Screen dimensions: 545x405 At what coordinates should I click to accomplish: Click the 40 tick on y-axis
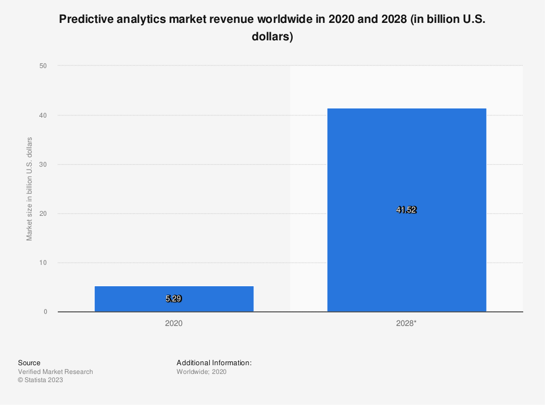coord(44,116)
